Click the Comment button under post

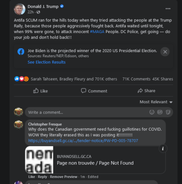94,91
